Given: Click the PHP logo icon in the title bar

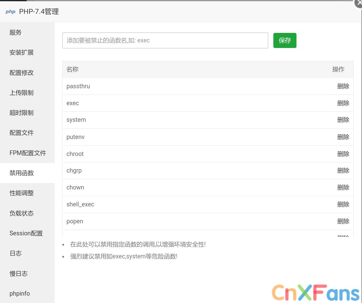Looking at the screenshot, I should (10, 12).
